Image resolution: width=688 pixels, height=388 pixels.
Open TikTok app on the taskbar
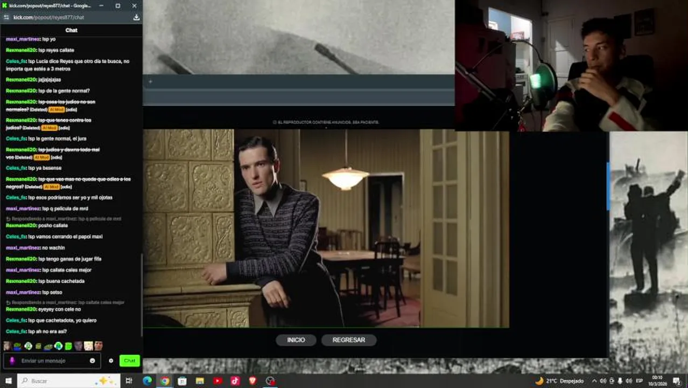(x=235, y=381)
